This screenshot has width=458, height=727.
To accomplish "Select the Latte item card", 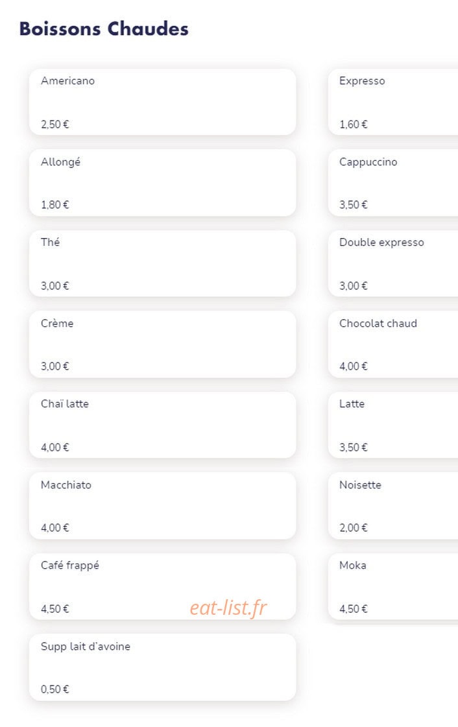I will (393, 425).
